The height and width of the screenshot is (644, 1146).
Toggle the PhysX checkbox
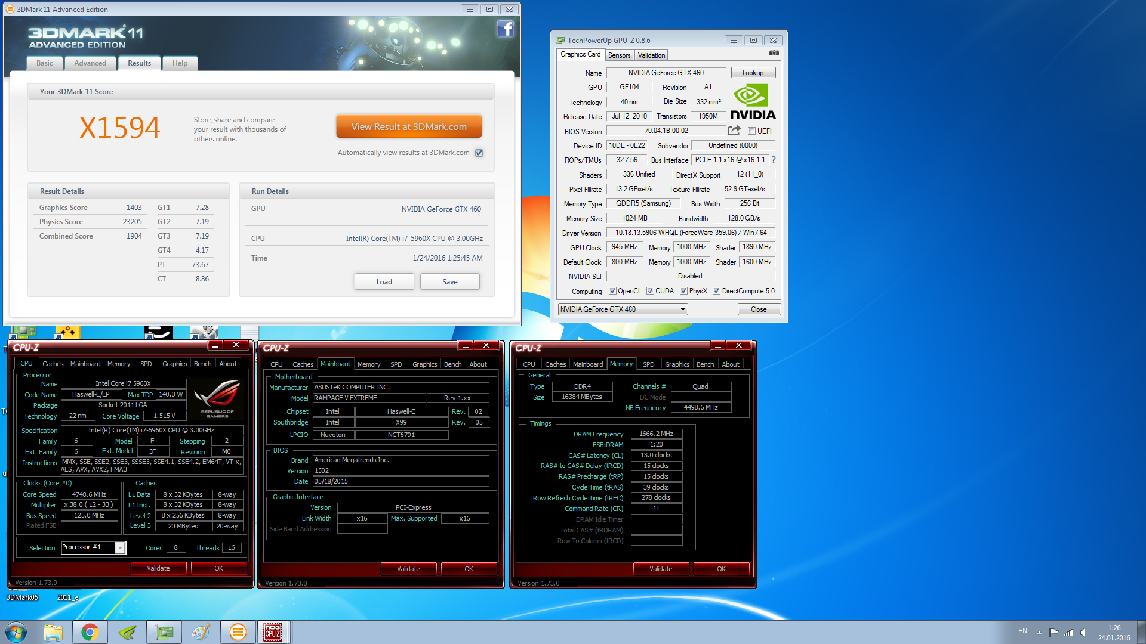point(683,291)
